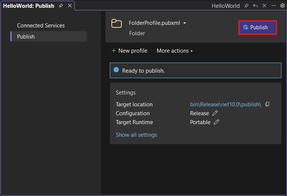Edit Target Runtime using pencil icon
Image resolution: width=287 pixels, height=196 pixels.
point(216,122)
